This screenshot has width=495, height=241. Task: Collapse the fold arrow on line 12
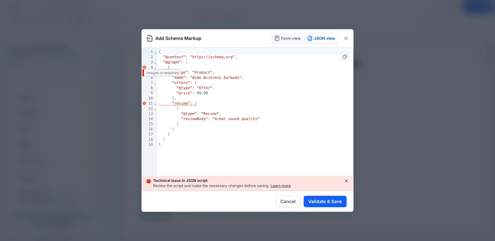coord(155,109)
